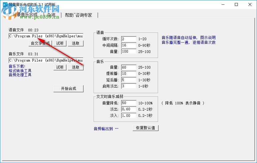Click the range text 1-8秒
This screenshot has height=163, width=257.
click(x=143, y=86)
